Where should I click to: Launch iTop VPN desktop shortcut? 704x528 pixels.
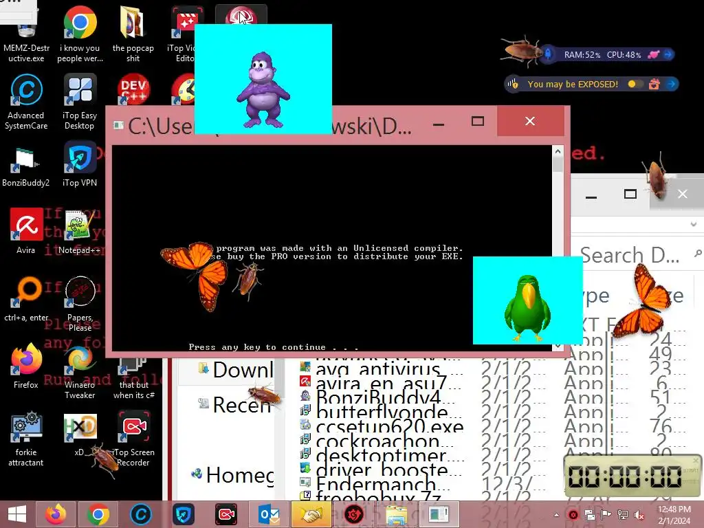(x=80, y=164)
